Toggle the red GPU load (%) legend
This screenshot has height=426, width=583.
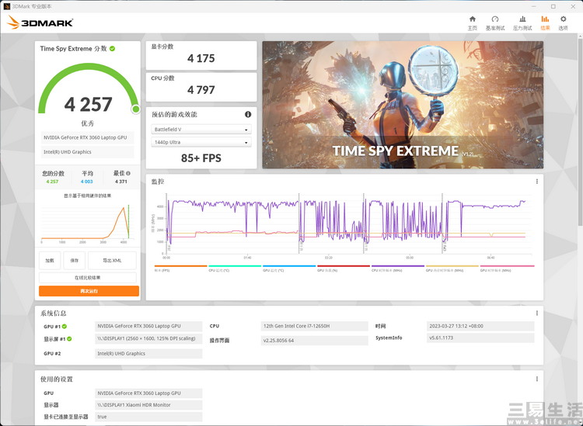click(x=344, y=268)
